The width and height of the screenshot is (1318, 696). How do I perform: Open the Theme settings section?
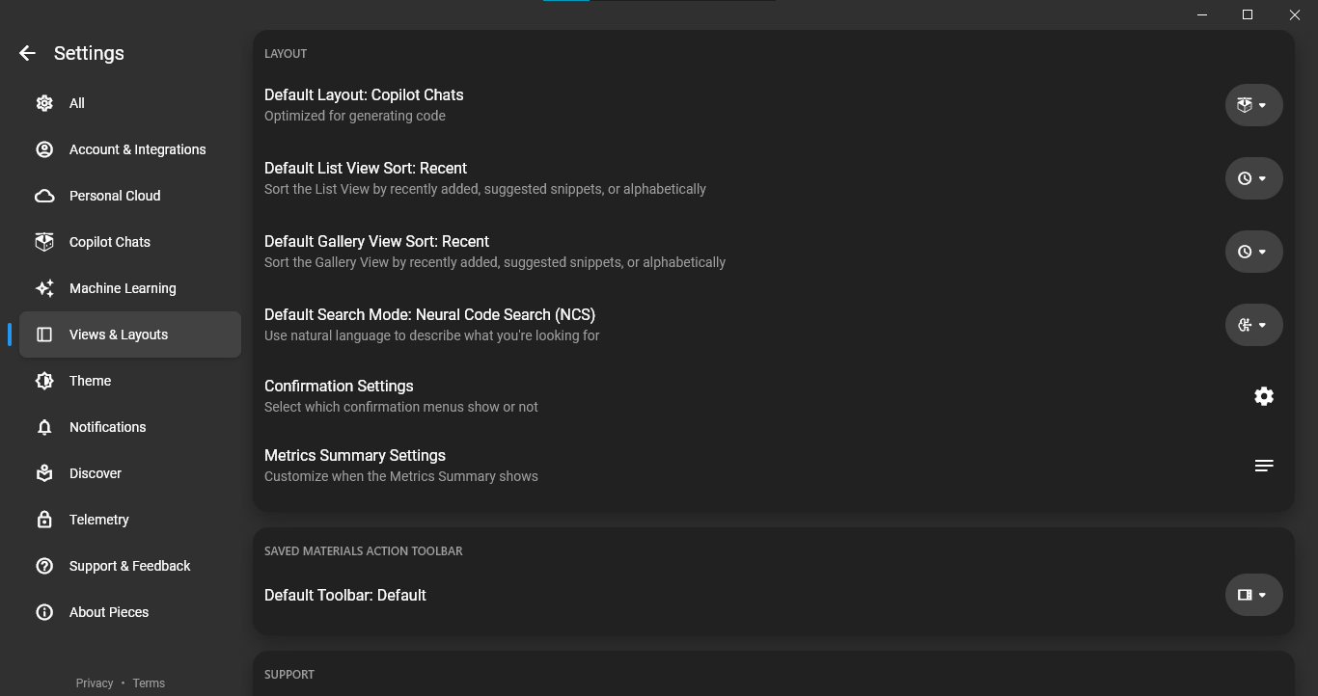tap(90, 381)
